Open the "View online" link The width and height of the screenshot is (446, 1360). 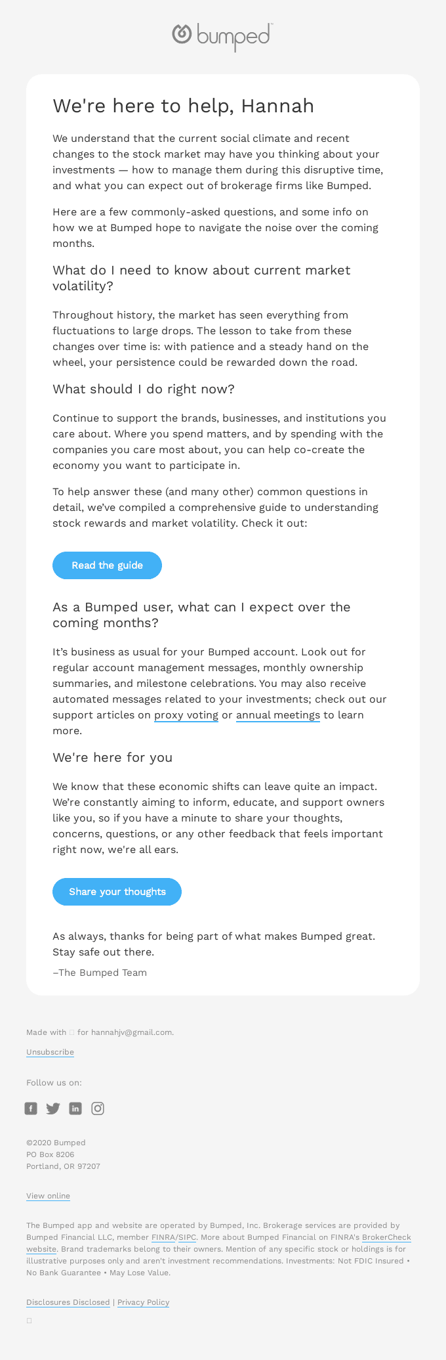[48, 1196]
